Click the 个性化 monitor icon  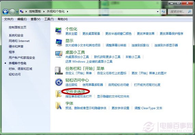point(58,31)
